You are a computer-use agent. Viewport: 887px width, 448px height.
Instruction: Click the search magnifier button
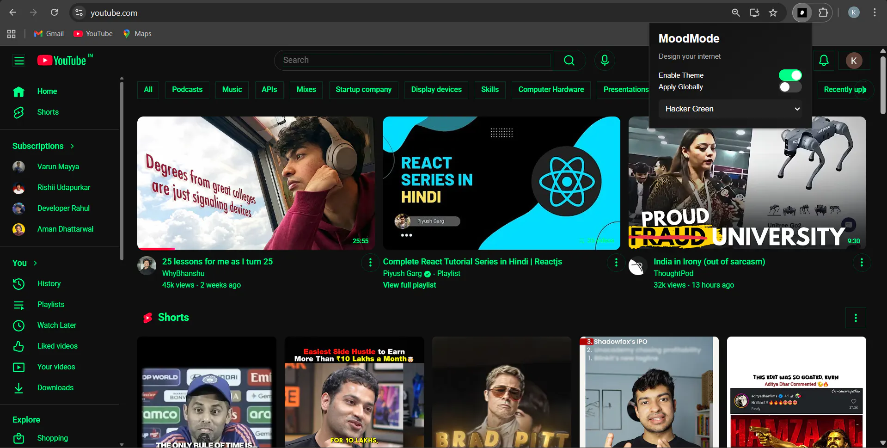point(569,61)
